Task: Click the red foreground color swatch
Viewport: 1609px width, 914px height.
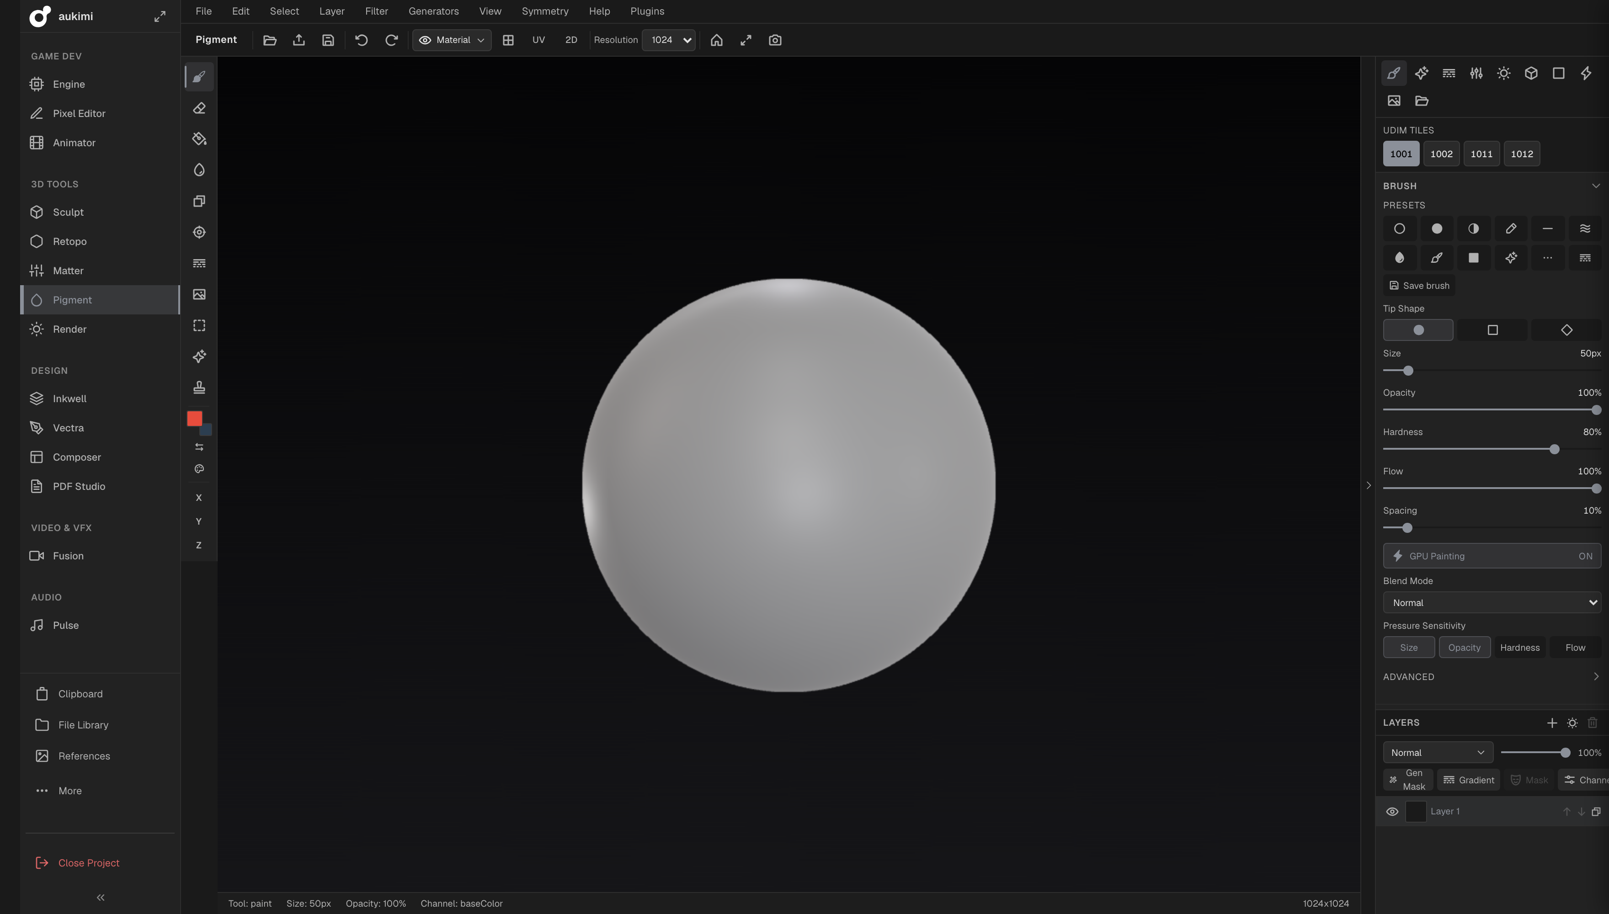Action: [x=194, y=419]
